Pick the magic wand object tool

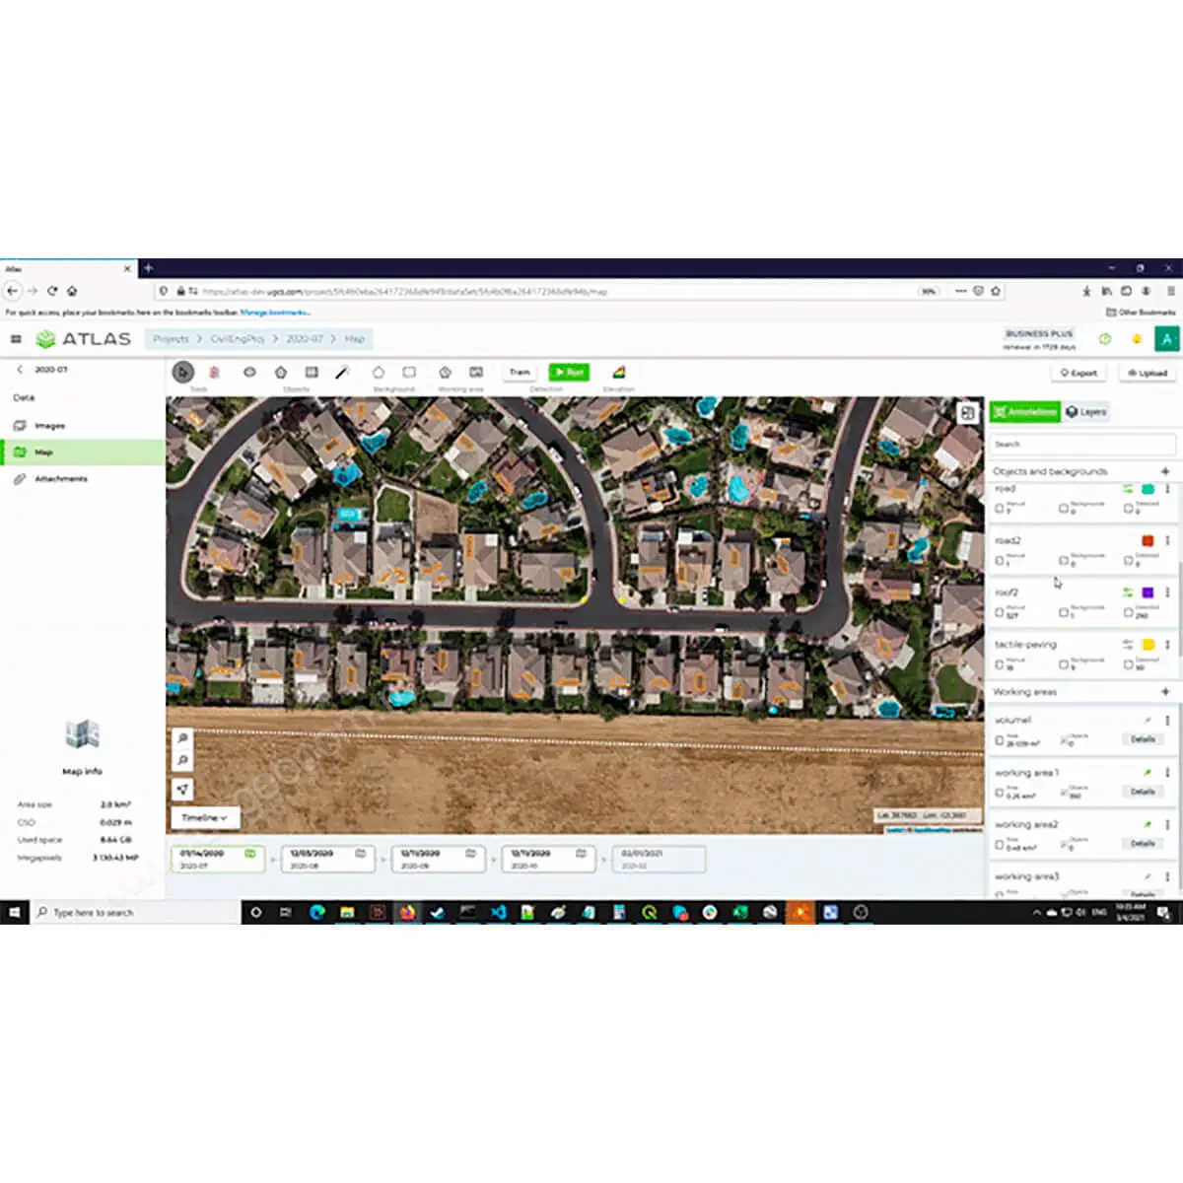pos(342,373)
